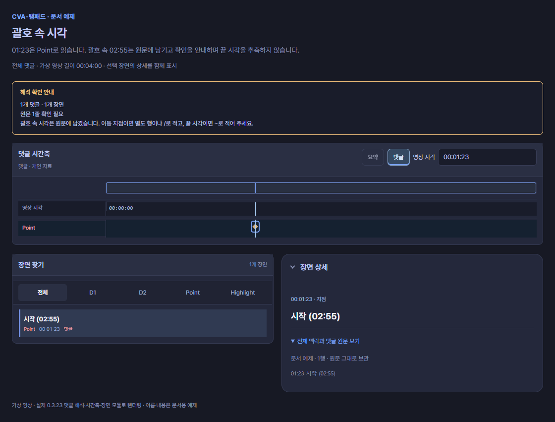Click the 댓글 · 개인 자료 subtitle

click(x=35, y=166)
